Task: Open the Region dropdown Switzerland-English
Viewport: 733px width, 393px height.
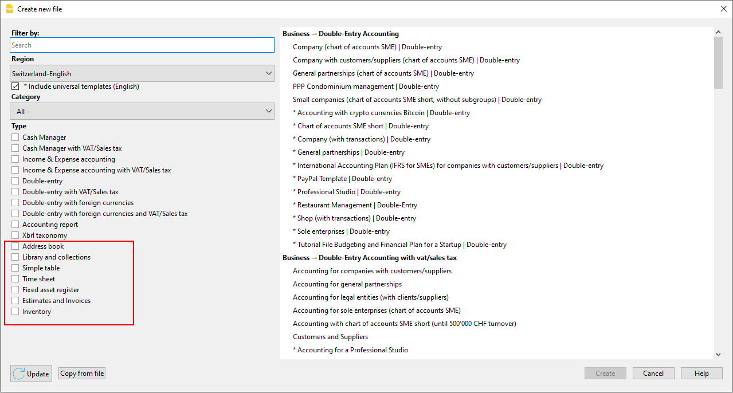Action: (x=142, y=73)
